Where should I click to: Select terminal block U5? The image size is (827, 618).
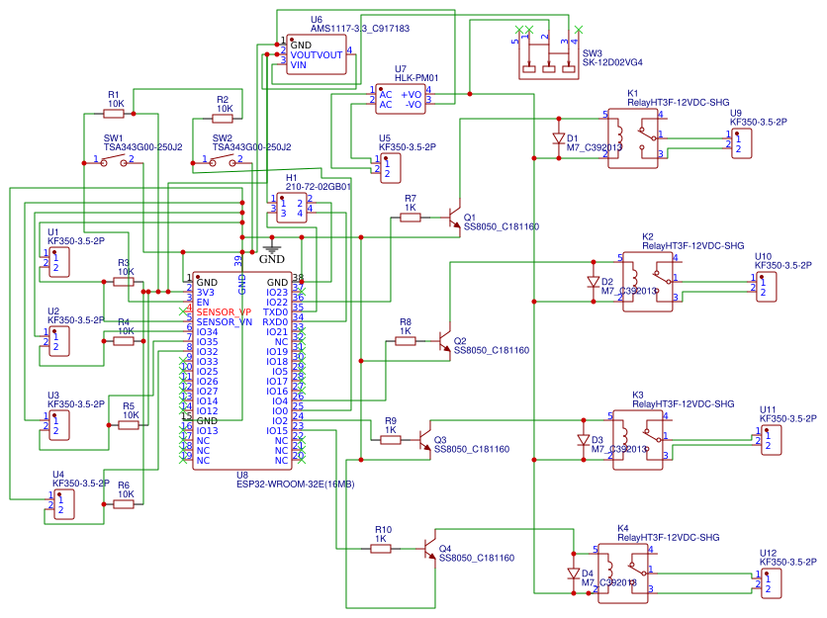(391, 168)
